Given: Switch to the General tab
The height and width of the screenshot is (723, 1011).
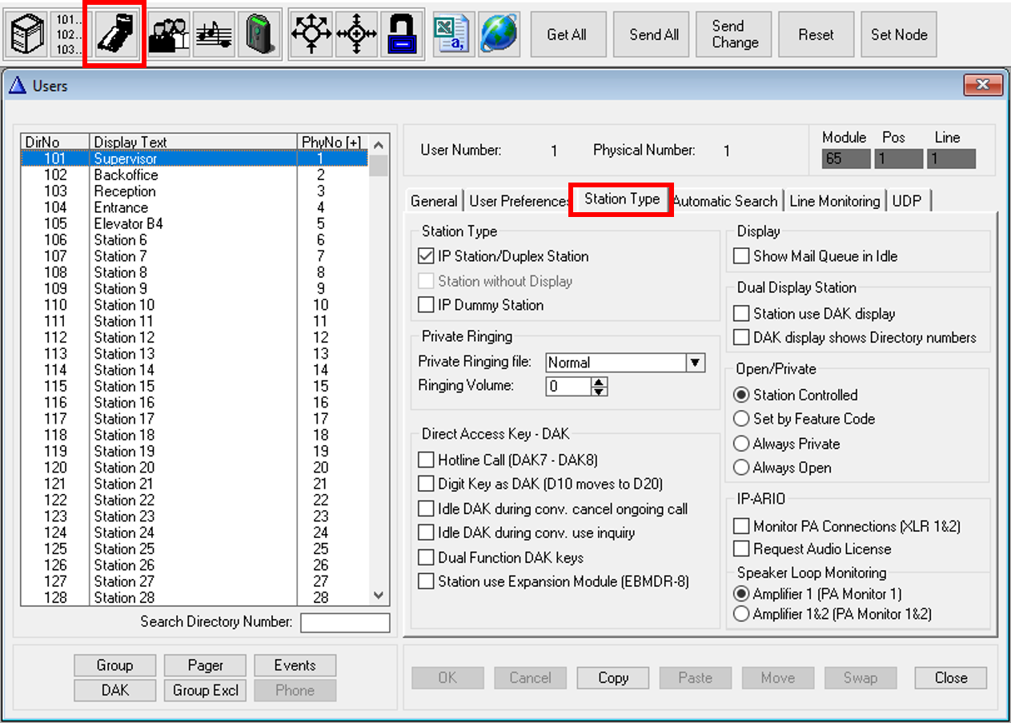Looking at the screenshot, I should pos(434,201).
